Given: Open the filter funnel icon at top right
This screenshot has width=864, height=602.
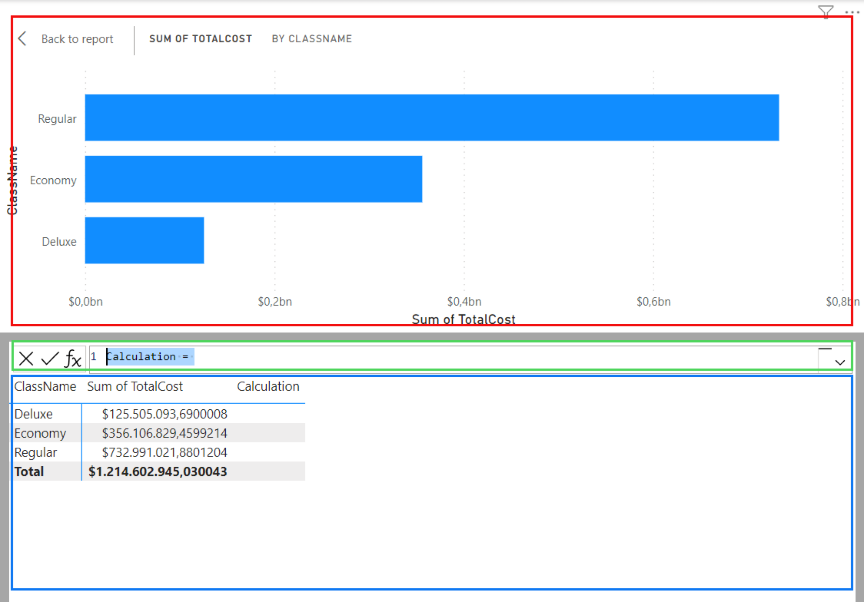Looking at the screenshot, I should click(x=826, y=11).
